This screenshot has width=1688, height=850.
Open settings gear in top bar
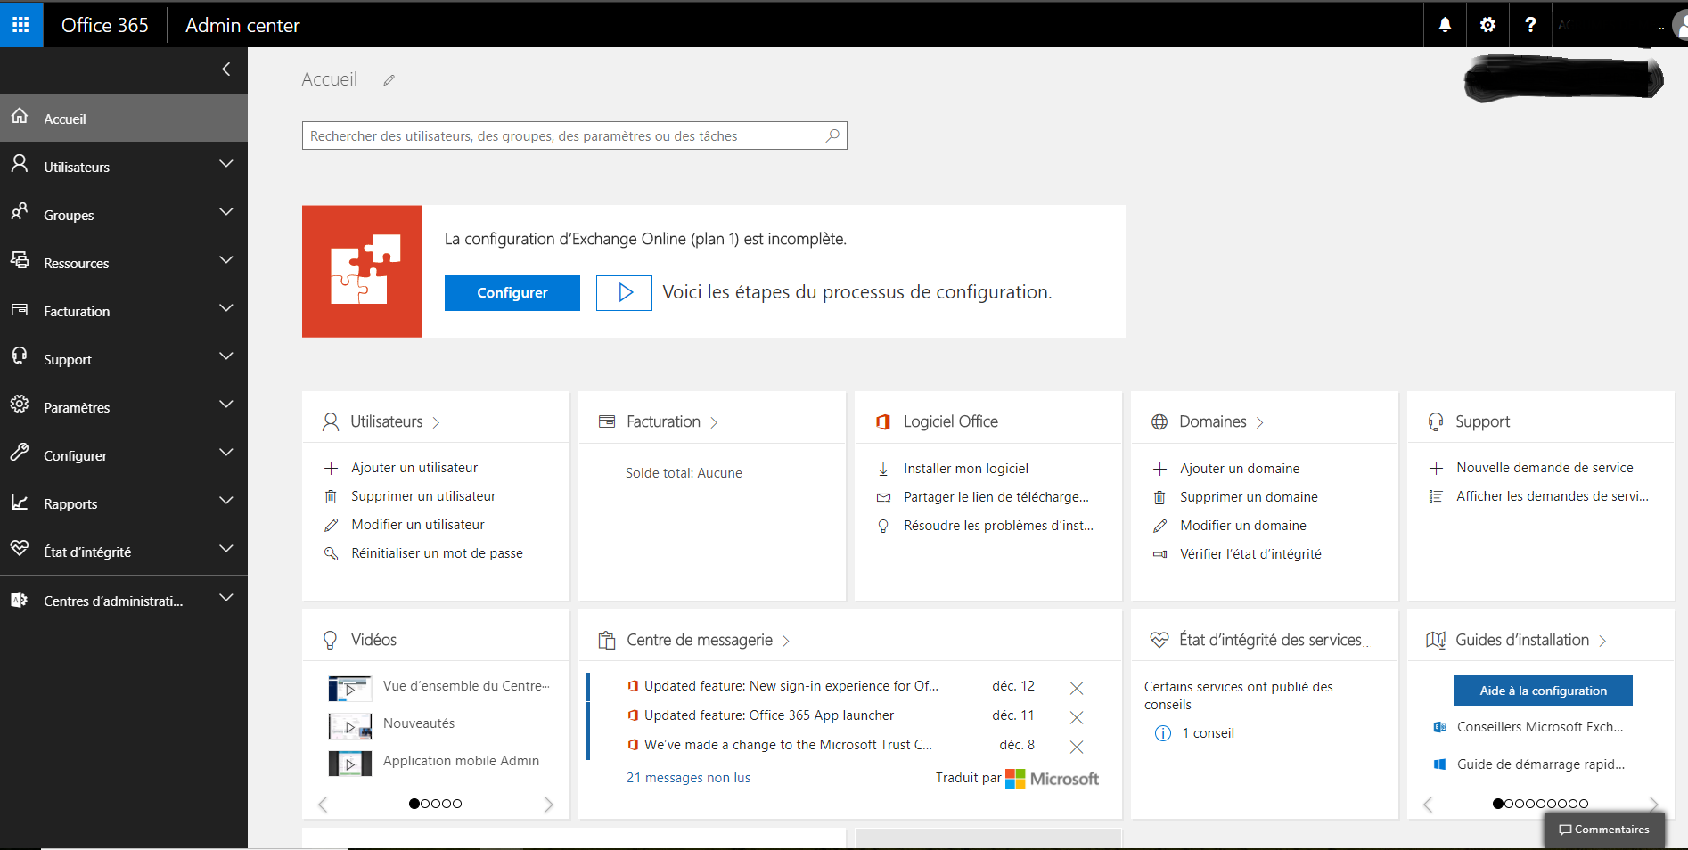pos(1487,25)
